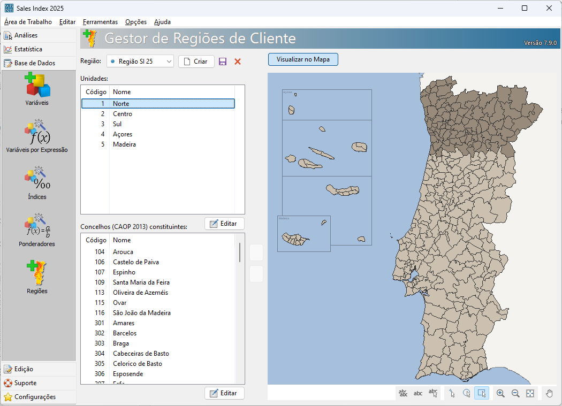Click the Visualizar no Mapa button
Viewport: 562px width, 406px height.
click(303, 59)
